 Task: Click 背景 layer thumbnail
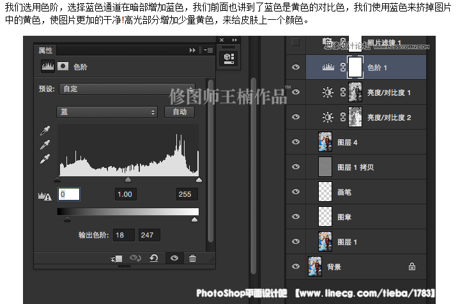click(x=315, y=266)
